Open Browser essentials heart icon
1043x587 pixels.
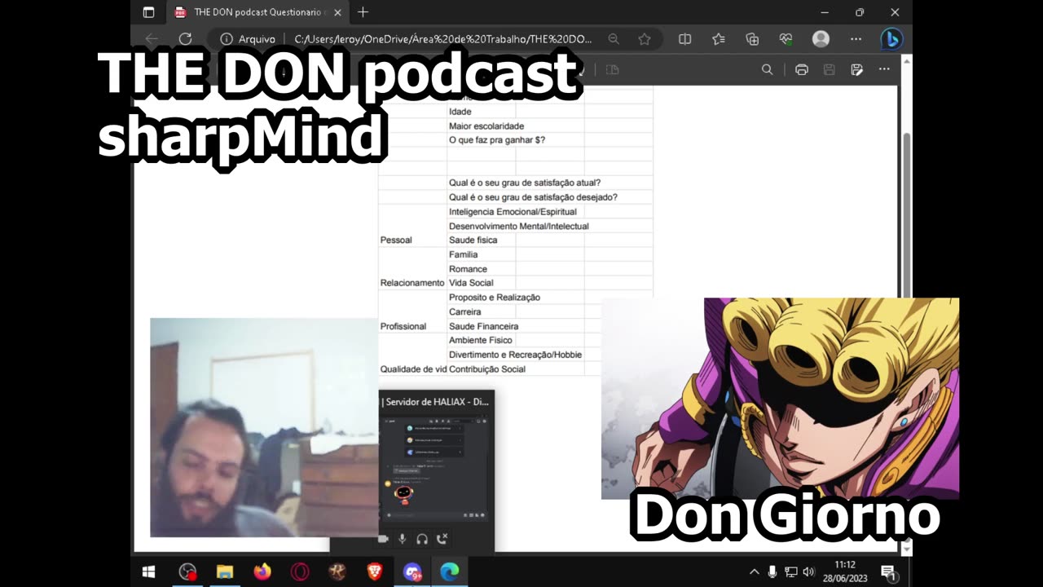pyautogui.click(x=786, y=38)
